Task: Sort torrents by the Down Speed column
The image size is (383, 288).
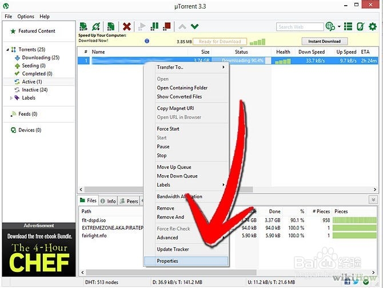Action: click(x=312, y=52)
